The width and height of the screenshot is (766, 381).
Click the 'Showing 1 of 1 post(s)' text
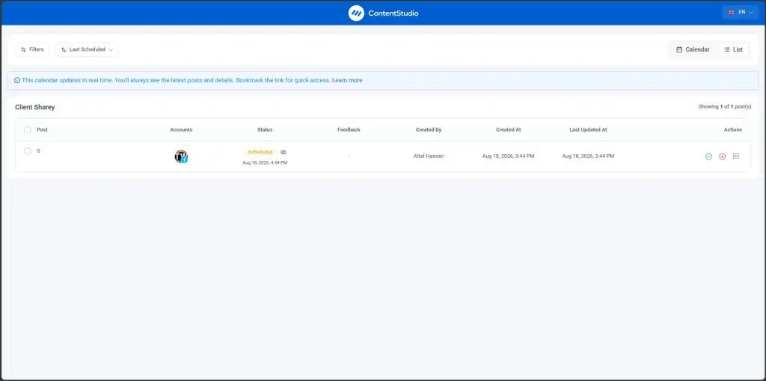click(725, 106)
